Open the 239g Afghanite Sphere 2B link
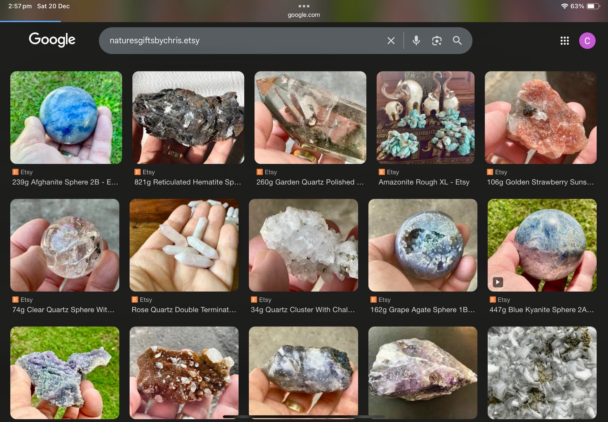 [x=65, y=182]
